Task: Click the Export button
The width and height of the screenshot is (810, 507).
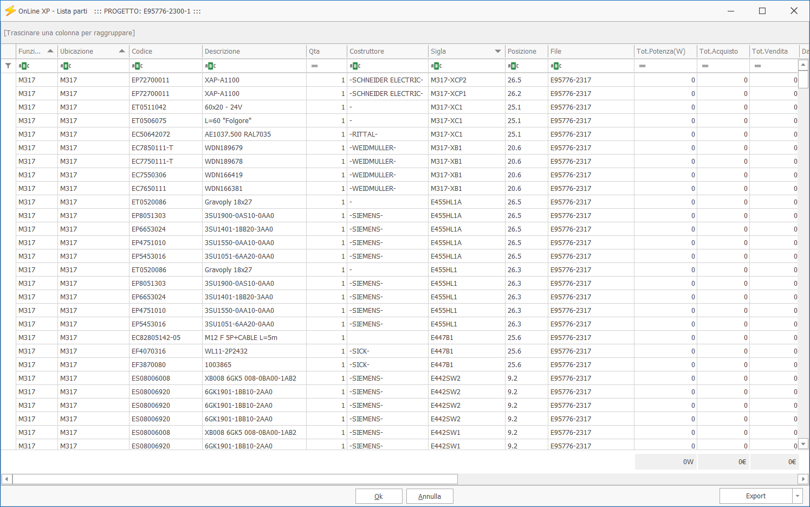Action: coord(755,496)
